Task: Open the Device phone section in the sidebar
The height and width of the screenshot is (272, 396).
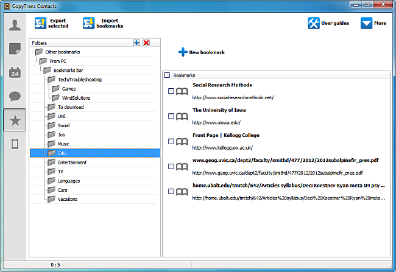Action: pyautogui.click(x=15, y=144)
